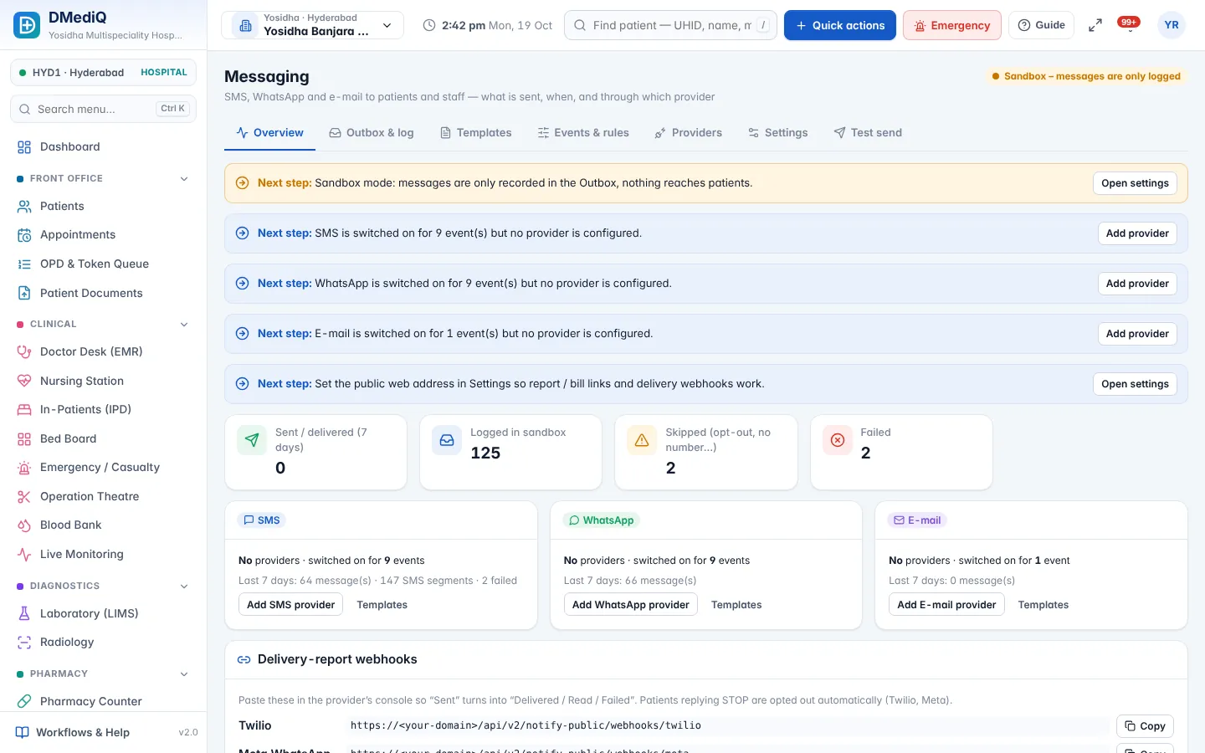Select the Providers tab
Screen dimensions: 1205x753
tap(689, 133)
